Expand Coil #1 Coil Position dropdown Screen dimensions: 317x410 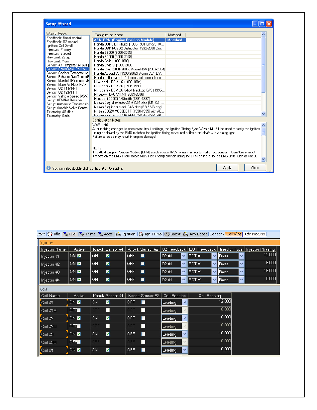click(x=185, y=302)
